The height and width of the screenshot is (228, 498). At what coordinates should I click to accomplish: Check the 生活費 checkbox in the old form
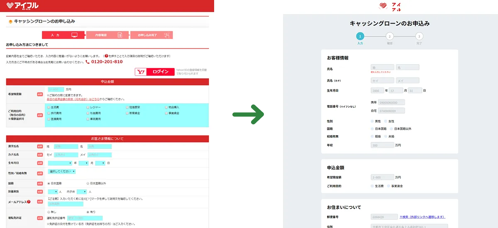(x=49, y=107)
